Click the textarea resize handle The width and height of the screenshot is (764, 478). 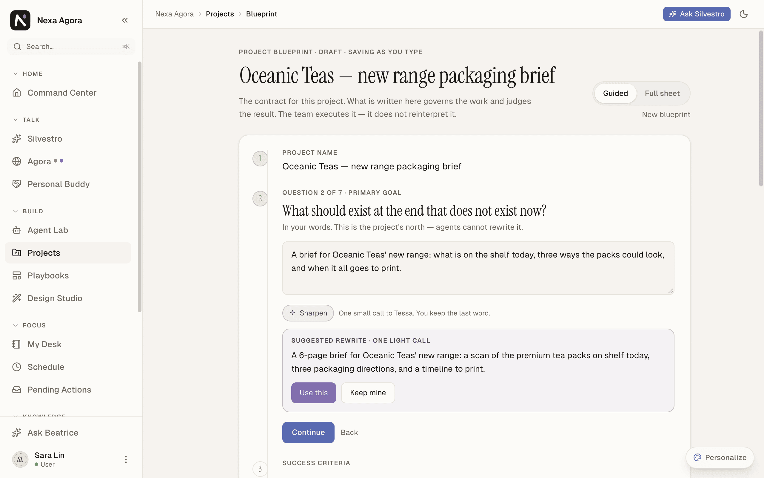pos(670,291)
